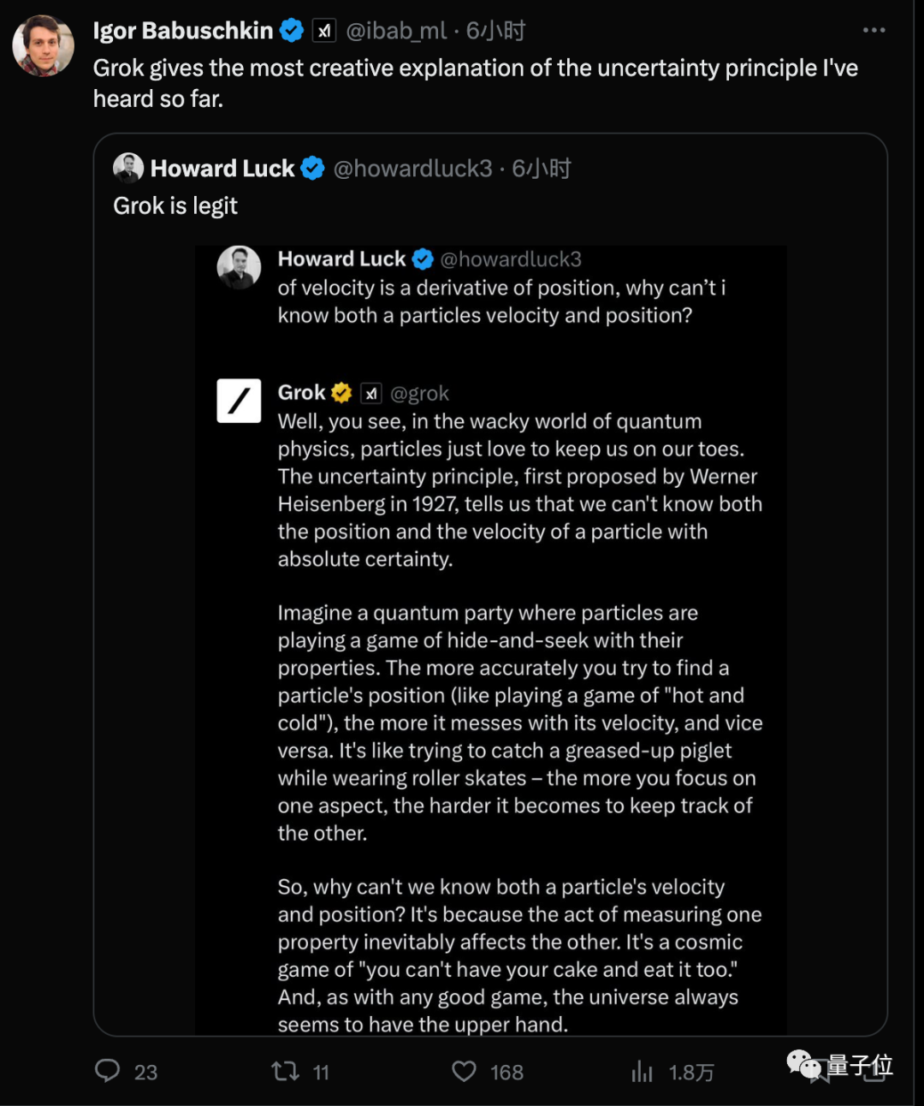Screen dimensions: 924x1106
Task: Open Igor Babuschkin's profile picture
Action: click(44, 45)
